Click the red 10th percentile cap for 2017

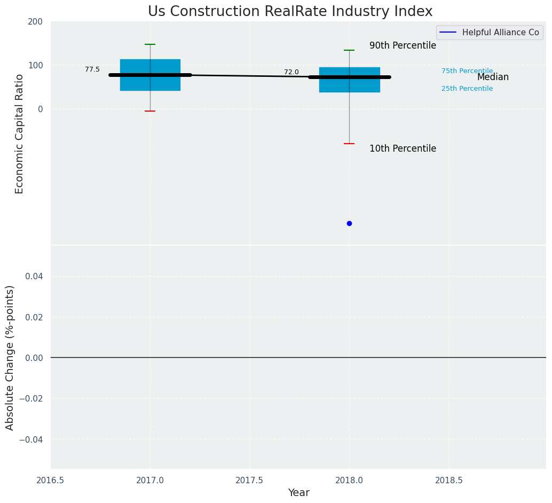[x=150, y=111]
